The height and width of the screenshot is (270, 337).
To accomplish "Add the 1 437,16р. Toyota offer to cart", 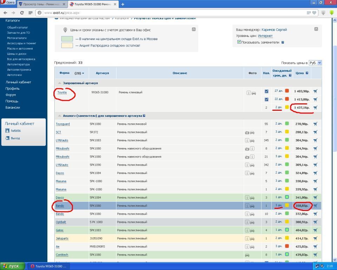I will tap(315, 108).
